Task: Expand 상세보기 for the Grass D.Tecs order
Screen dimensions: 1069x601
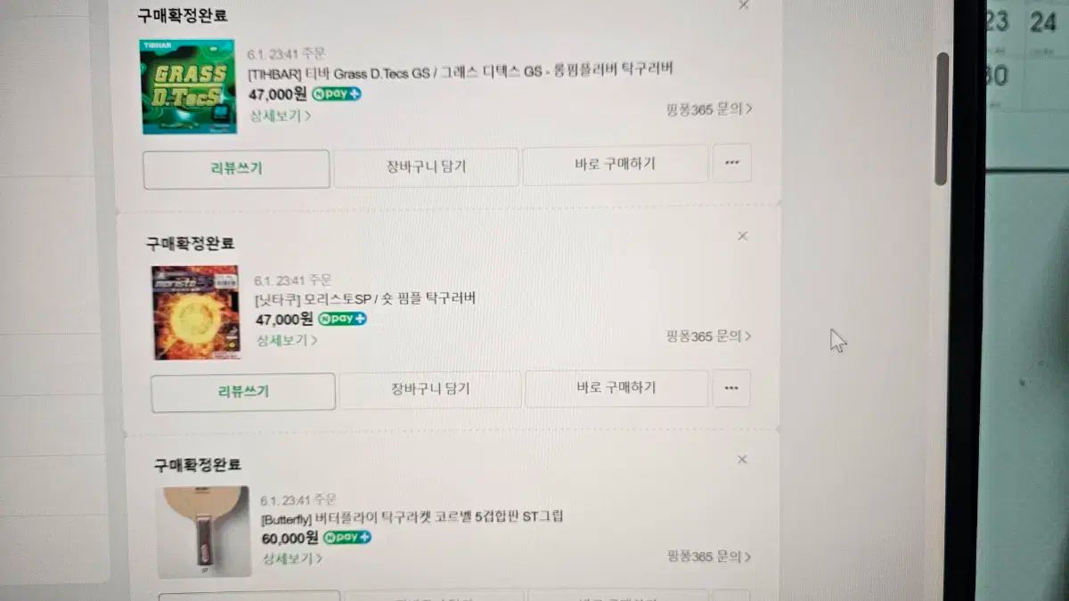Action: (x=281, y=116)
